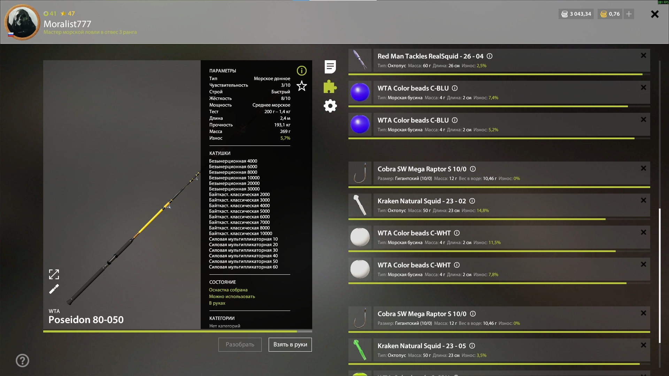Click the plus to add currency

(x=629, y=14)
